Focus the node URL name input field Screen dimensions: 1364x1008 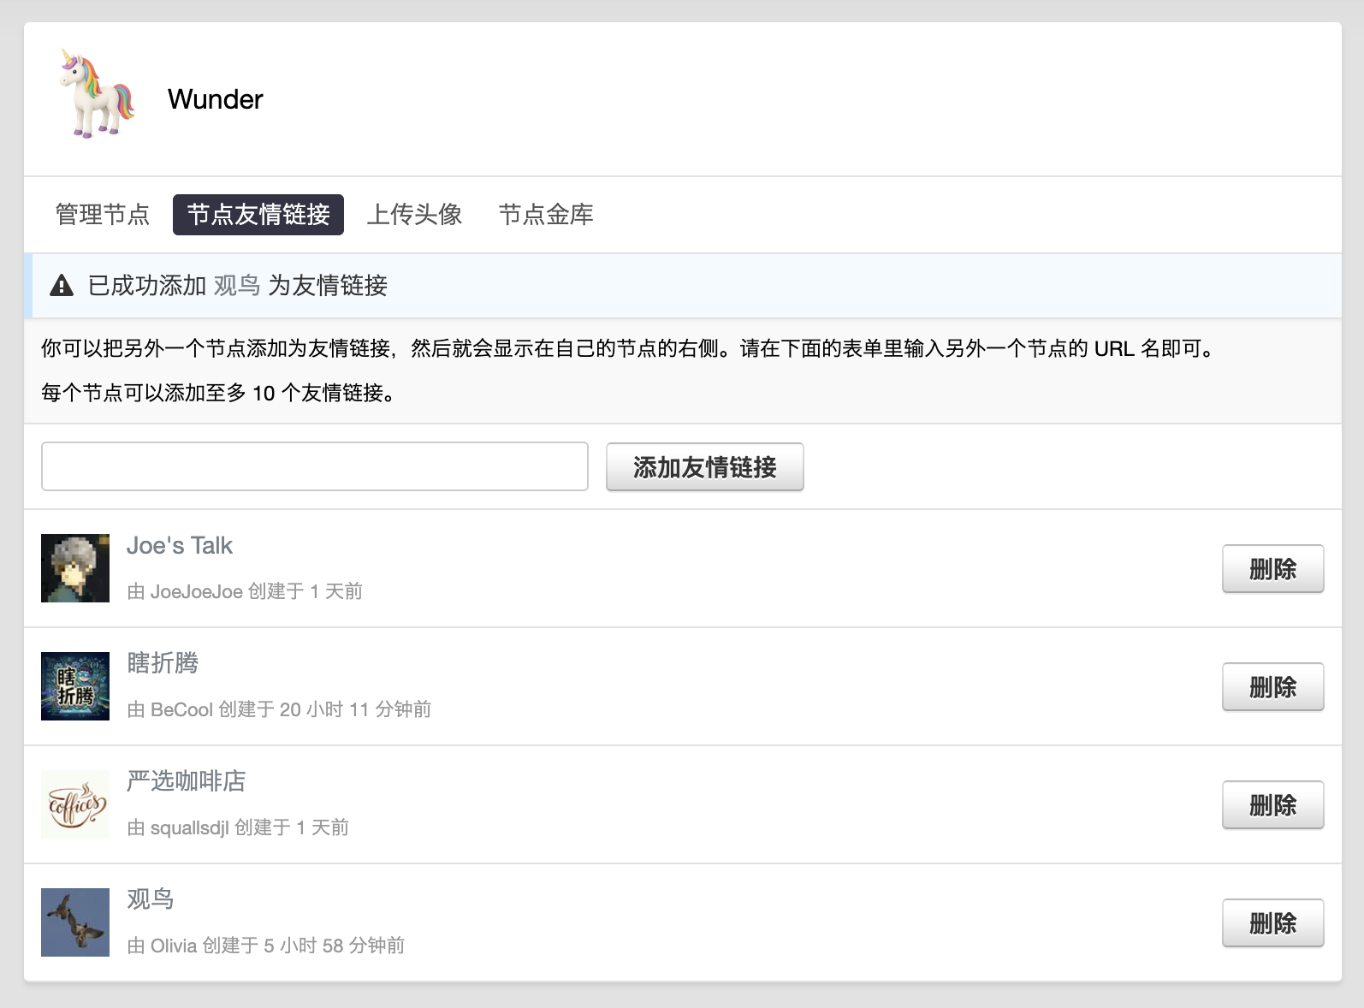click(315, 466)
